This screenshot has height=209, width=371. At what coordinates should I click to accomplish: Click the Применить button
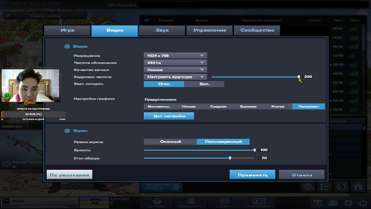coord(252,174)
